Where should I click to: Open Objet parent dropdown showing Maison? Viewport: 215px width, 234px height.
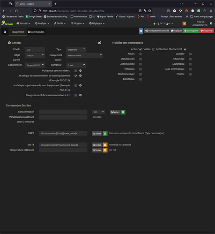pyautogui.click(x=35, y=55)
